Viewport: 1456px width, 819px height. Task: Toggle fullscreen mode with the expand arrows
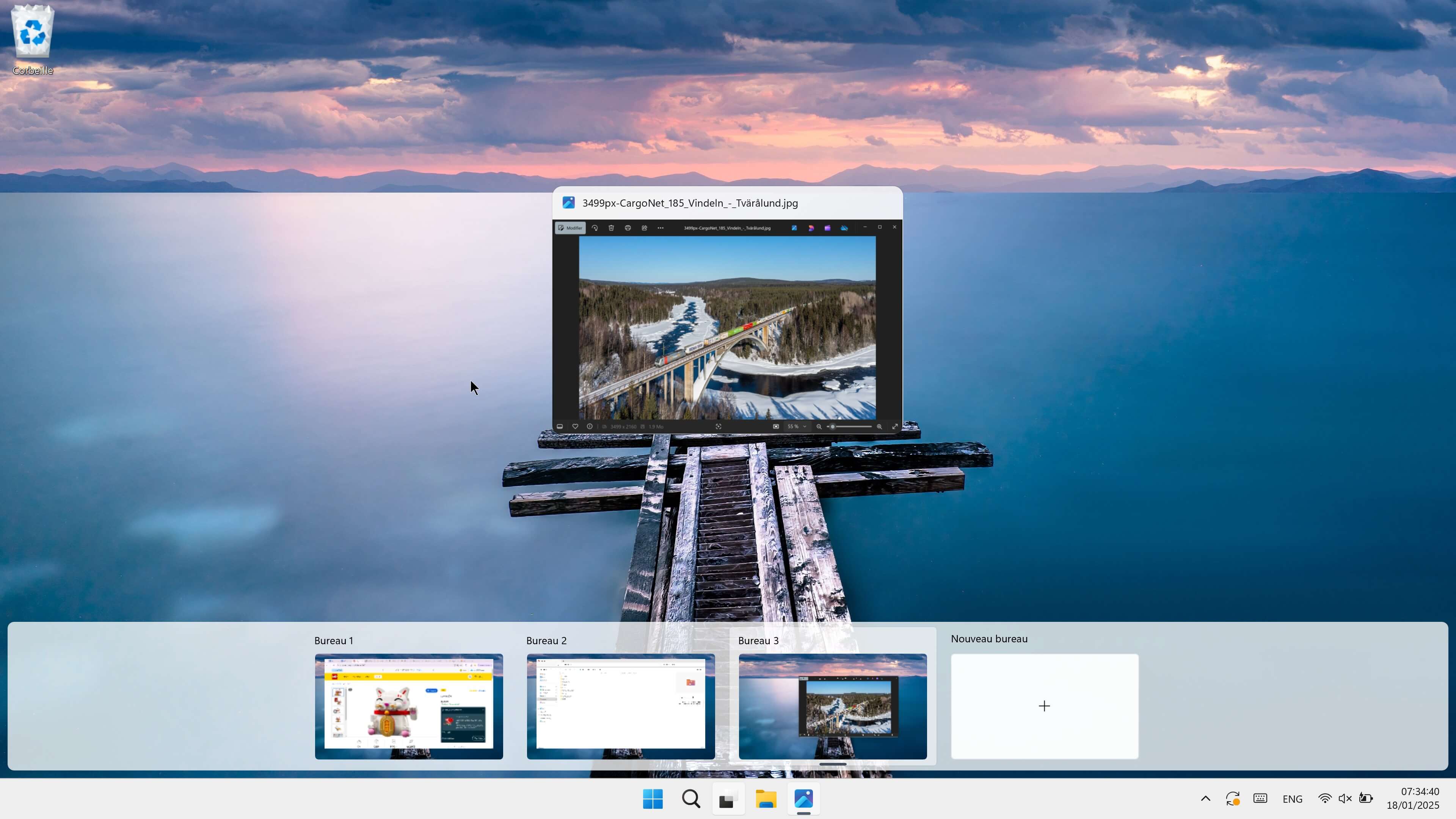(896, 426)
